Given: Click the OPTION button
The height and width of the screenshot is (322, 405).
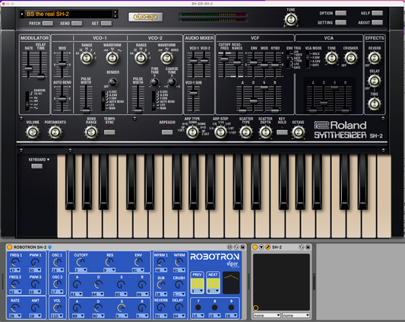Looking at the screenshot, I should pyautogui.click(x=341, y=13).
